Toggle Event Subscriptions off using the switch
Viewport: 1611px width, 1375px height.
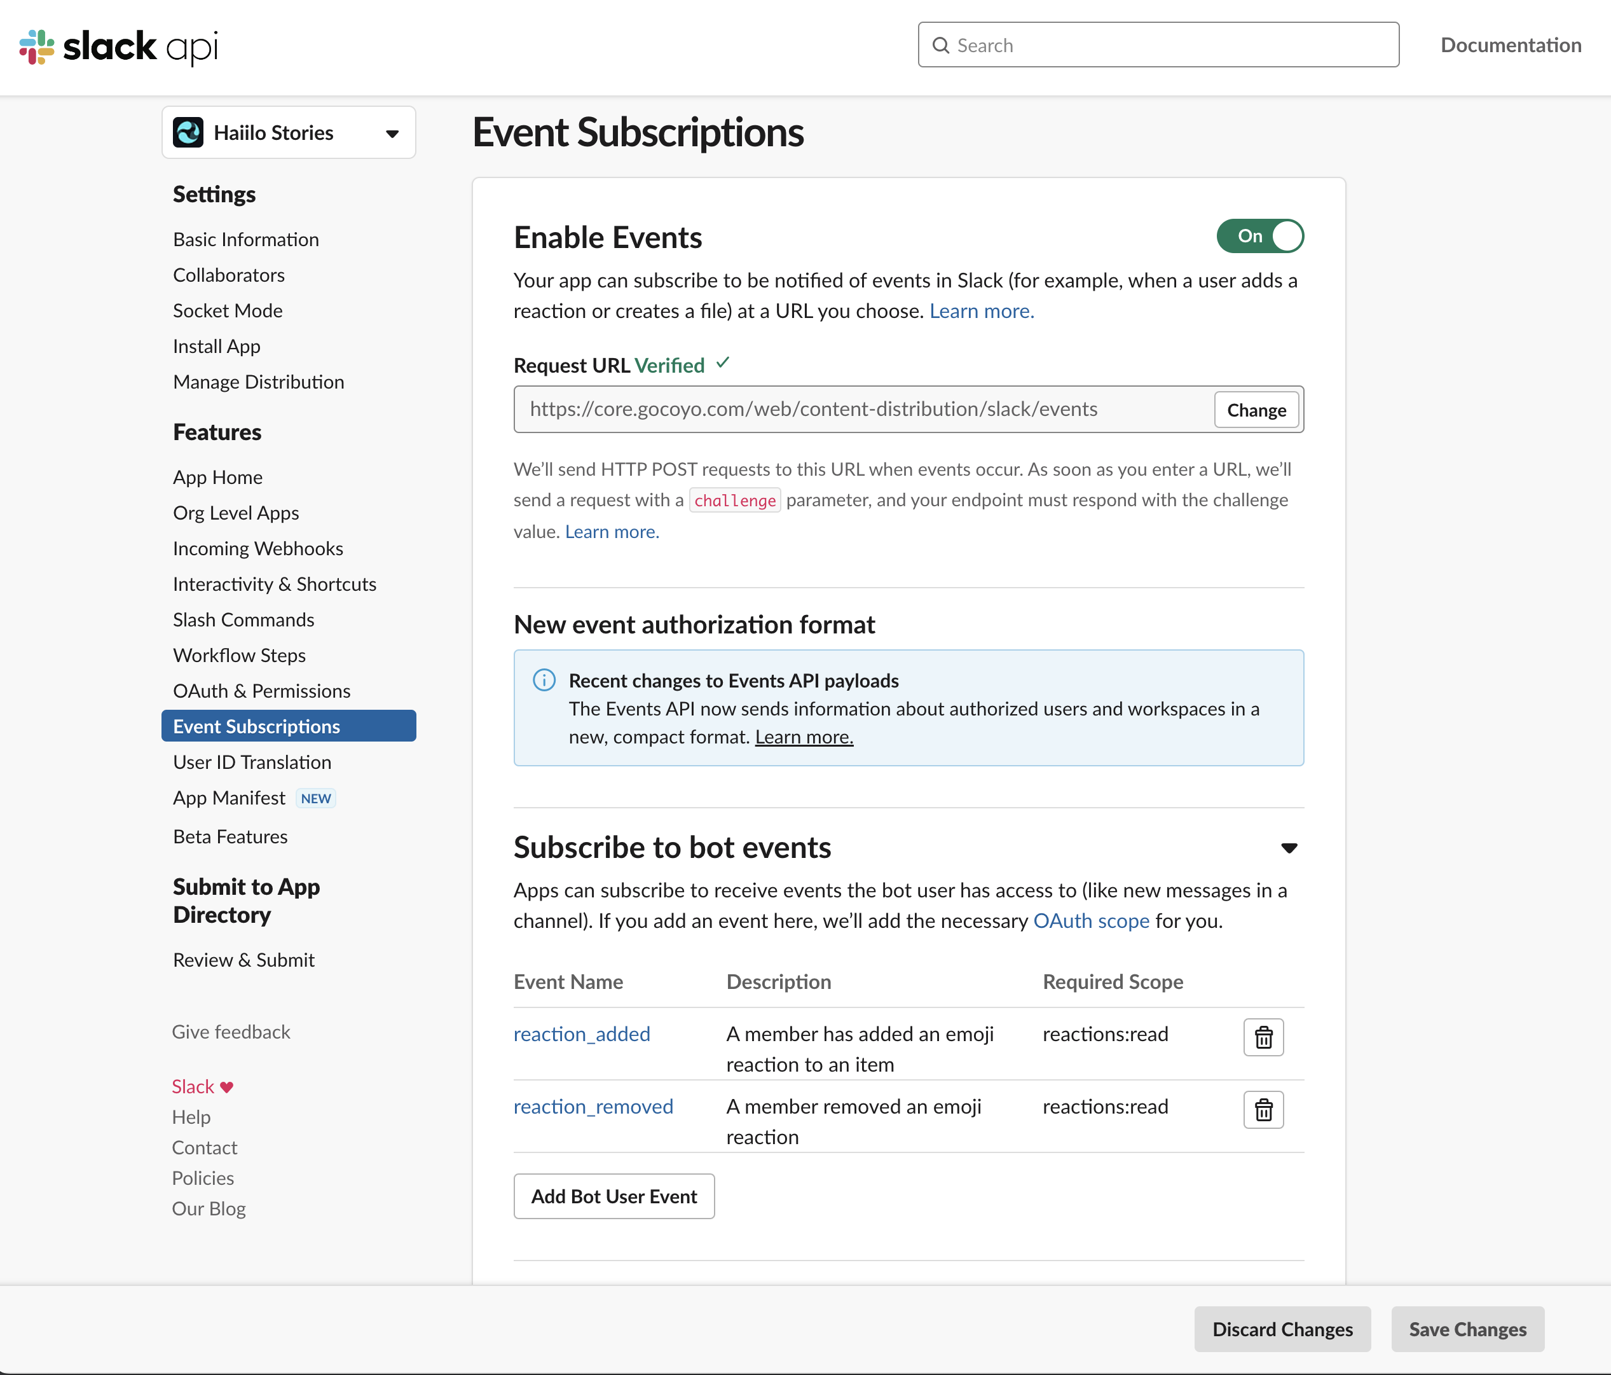[1259, 237]
